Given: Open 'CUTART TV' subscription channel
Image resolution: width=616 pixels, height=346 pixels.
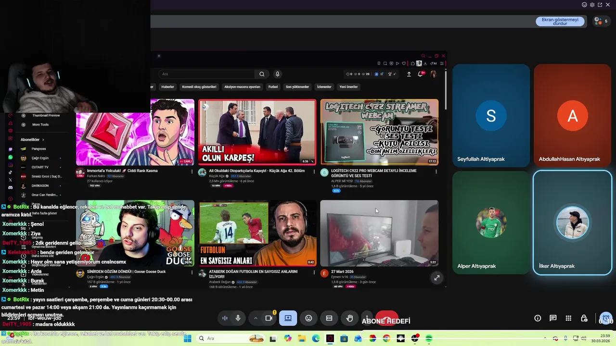Looking at the screenshot, I should tap(41, 167).
